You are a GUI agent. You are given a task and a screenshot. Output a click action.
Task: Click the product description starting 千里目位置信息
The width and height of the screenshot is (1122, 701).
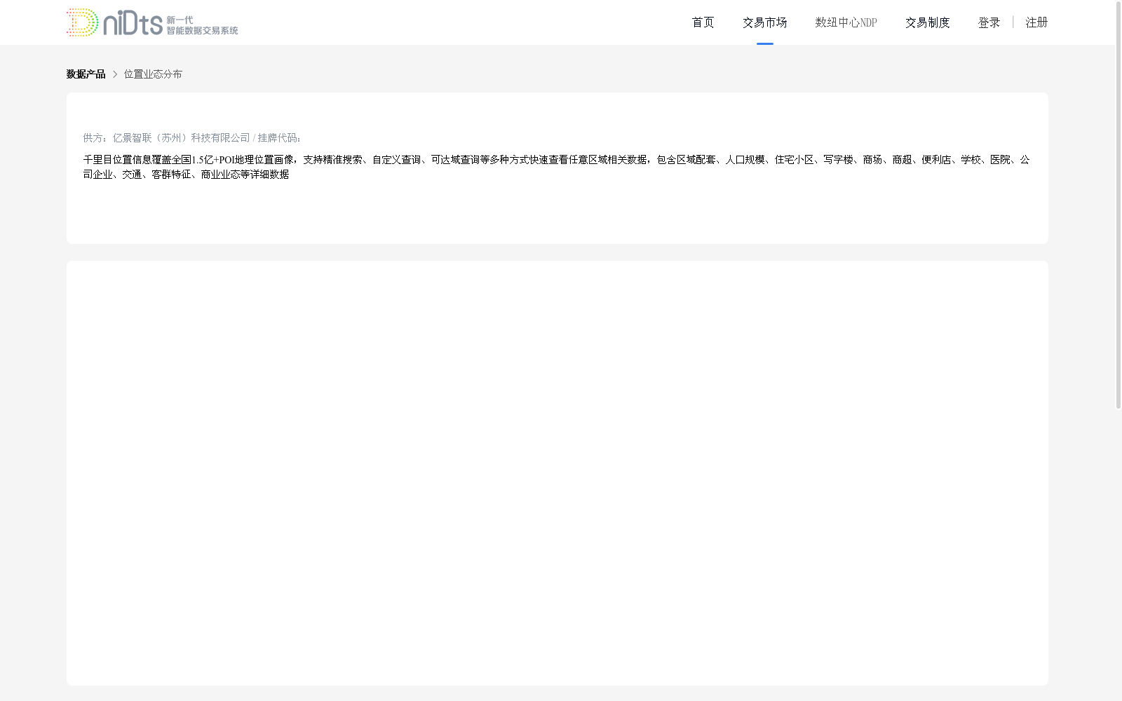(557, 167)
